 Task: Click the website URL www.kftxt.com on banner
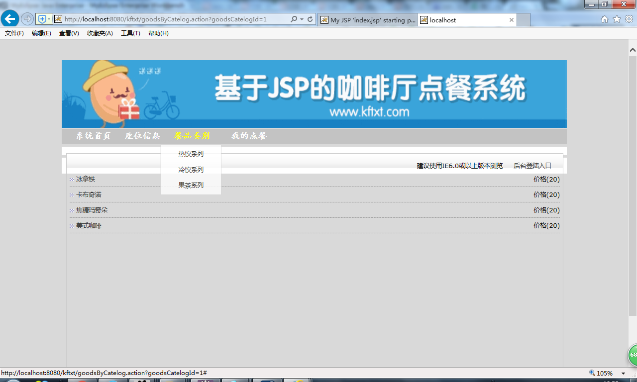point(369,112)
